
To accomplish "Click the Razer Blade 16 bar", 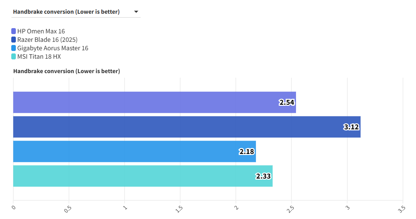I will pos(176,127).
